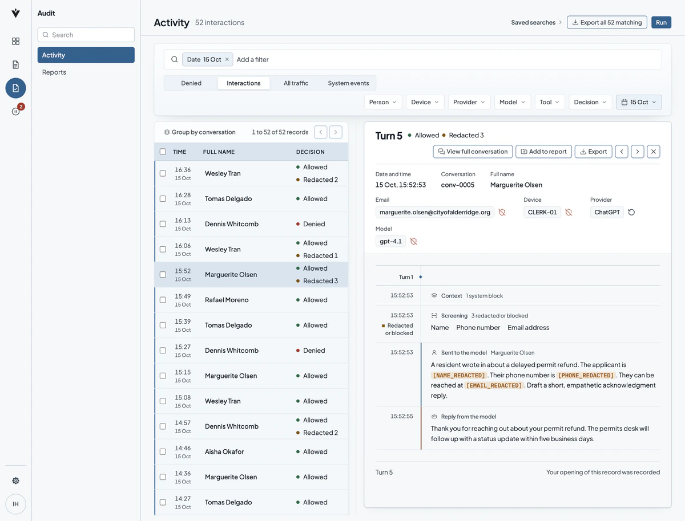
Task: Remove the Date 15 Oct filter chip
Action: (227, 59)
